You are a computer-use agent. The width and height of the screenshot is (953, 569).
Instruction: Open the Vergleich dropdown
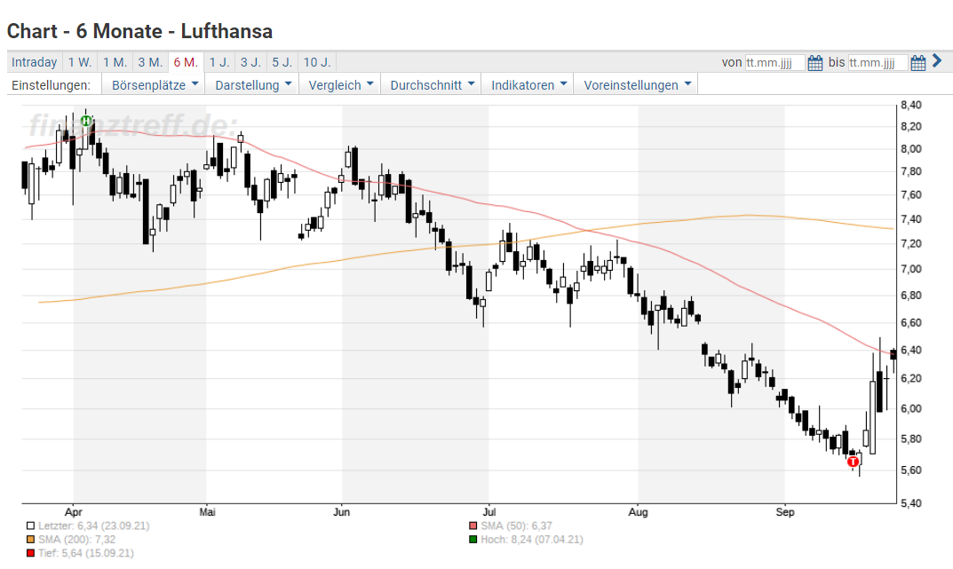coord(340,85)
